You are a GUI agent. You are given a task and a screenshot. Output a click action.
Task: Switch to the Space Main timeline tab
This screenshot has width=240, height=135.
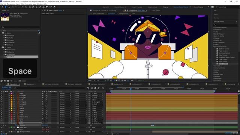click(x=13, y=84)
